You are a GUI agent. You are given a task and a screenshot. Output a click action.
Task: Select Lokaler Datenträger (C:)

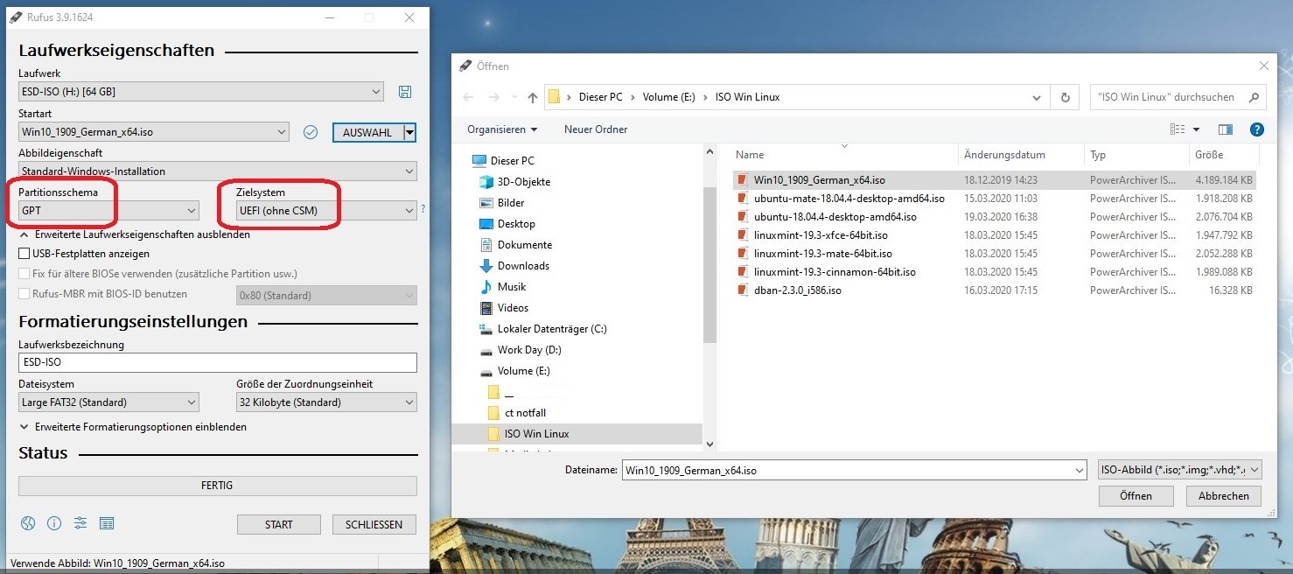pyautogui.click(x=542, y=329)
